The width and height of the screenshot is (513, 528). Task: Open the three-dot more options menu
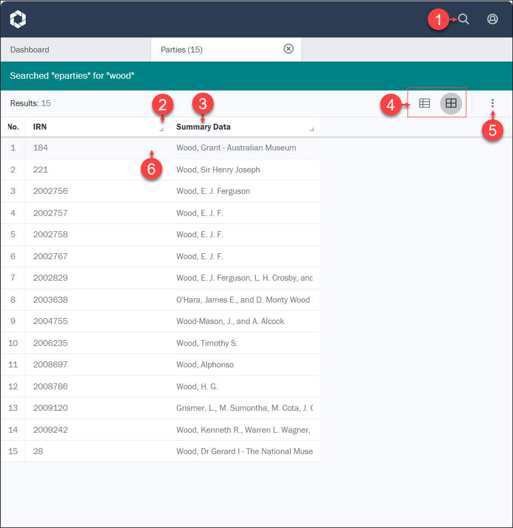click(493, 103)
